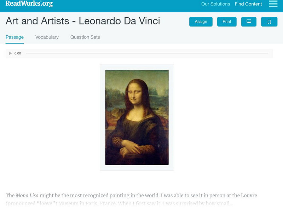Viewport: 283px width, 208px height.
Task: Open the Our Solutions menu
Action: click(x=215, y=4)
